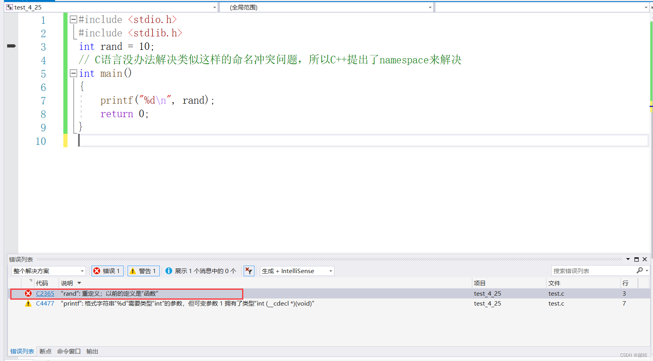653x361 pixels.
Task: Click the sort arrow on the 说明 column header
Action: tap(79, 283)
